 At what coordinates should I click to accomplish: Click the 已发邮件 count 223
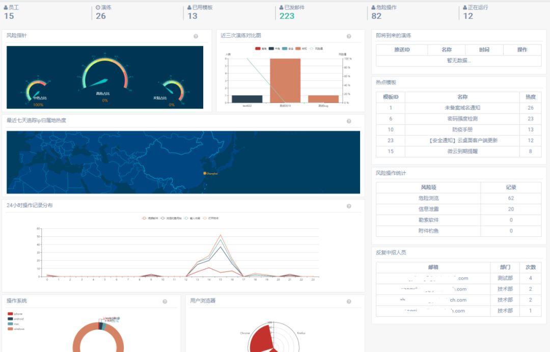287,16
